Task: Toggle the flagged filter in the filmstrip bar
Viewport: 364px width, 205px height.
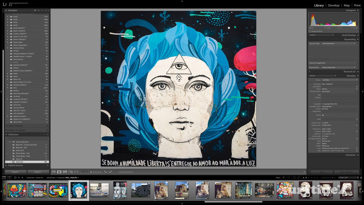Action: click(283, 178)
